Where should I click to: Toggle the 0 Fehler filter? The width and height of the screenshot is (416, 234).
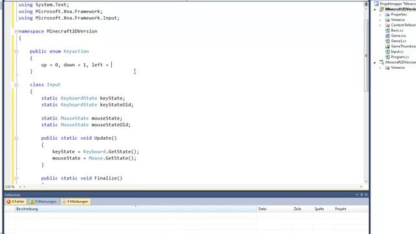pos(16,201)
